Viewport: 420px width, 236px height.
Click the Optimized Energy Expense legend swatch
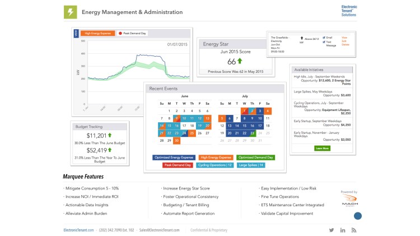[x=175, y=158]
